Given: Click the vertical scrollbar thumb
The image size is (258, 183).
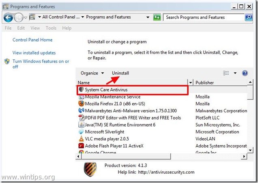Looking at the screenshot, I should pos(250,93).
